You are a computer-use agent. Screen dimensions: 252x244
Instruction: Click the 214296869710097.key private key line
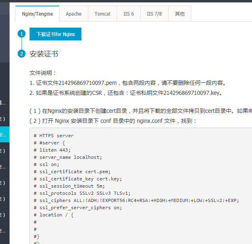[x=126, y=93]
